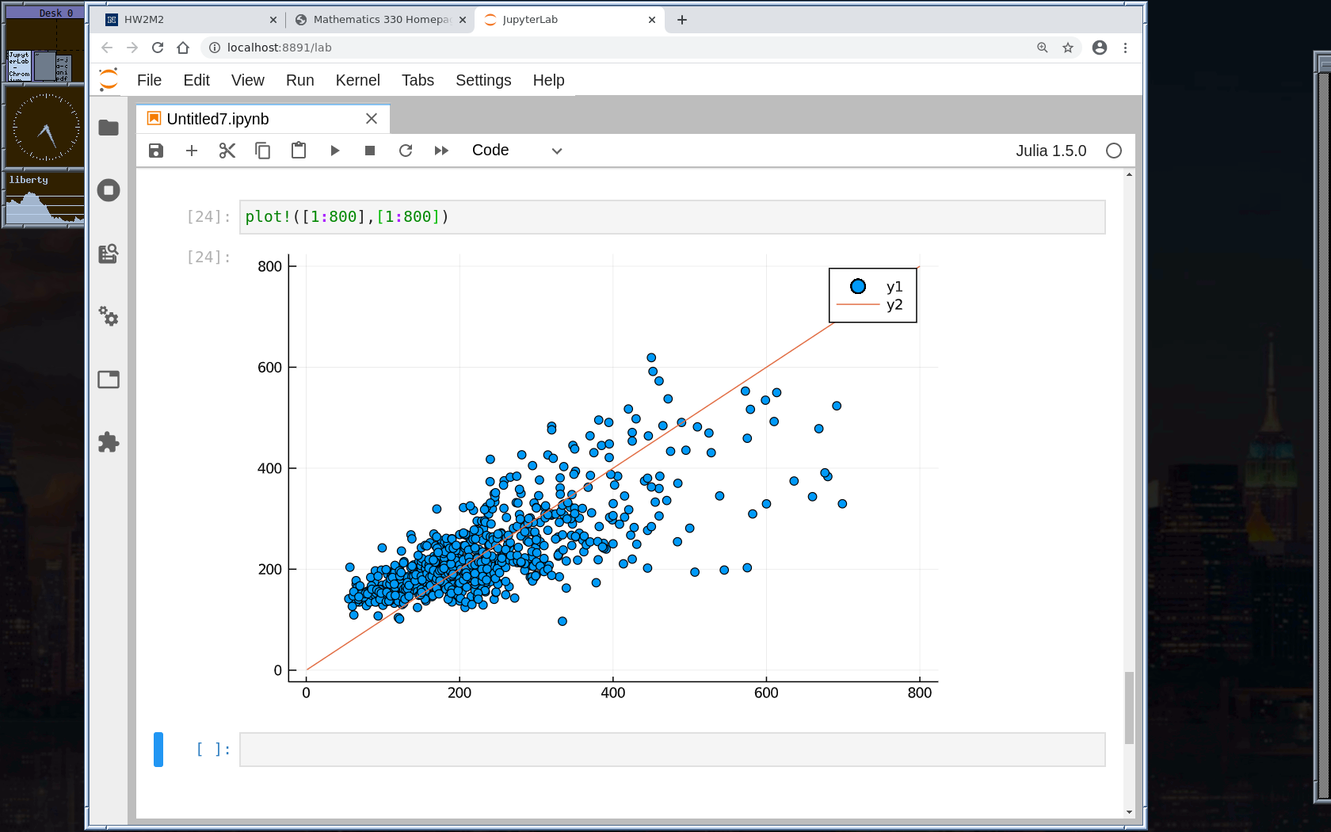Run the selected cell

(334, 151)
